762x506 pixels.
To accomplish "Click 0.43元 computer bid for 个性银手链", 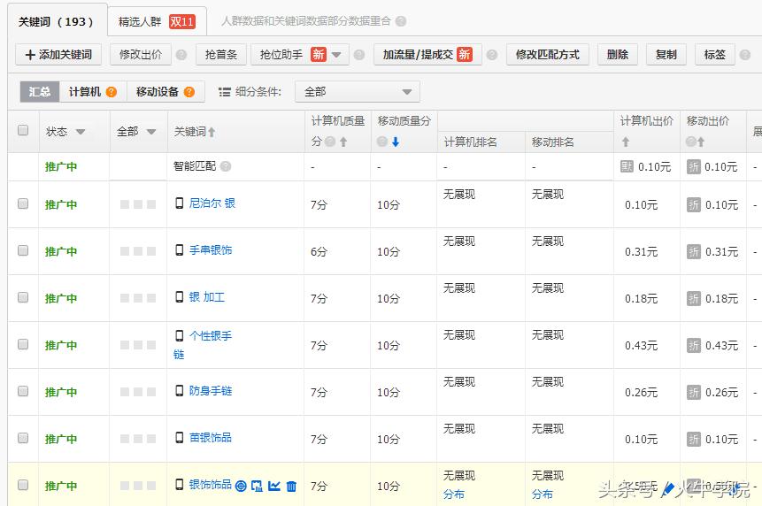I will click(x=641, y=346).
